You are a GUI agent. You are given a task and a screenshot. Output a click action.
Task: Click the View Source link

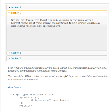point(14,87)
